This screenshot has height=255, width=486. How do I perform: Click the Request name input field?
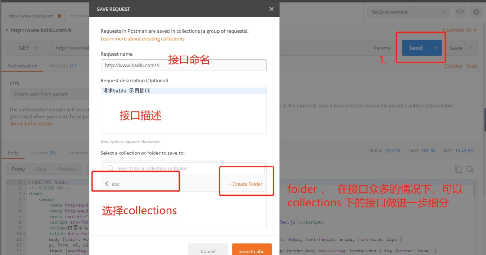click(184, 65)
